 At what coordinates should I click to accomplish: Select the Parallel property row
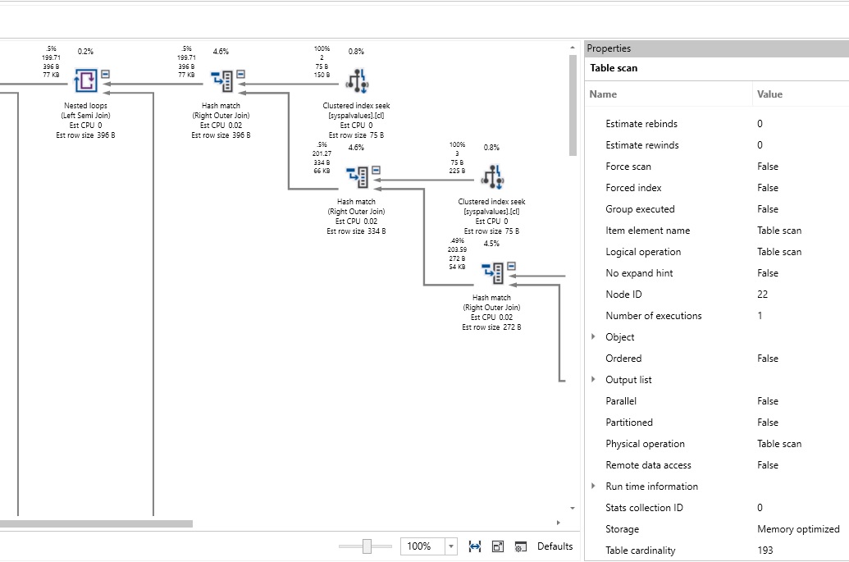tap(717, 401)
